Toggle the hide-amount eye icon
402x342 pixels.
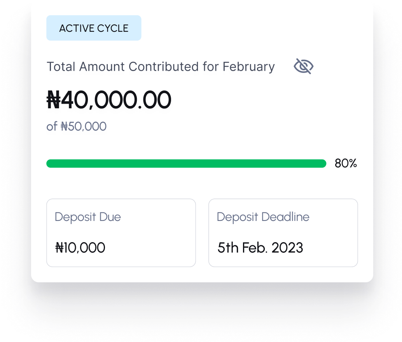tap(303, 66)
